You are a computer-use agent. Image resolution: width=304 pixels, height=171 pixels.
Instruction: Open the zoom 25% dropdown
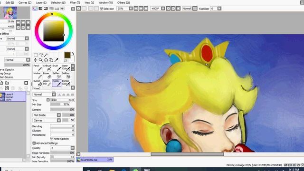tap(131, 9)
